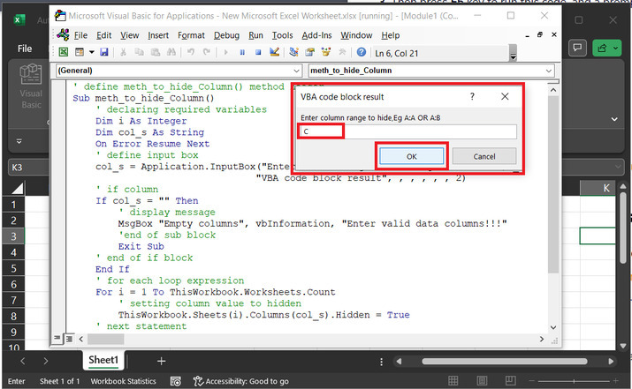This screenshot has width=632, height=389.
Task: Toggle Design Mode icon
Action: pyautogui.click(x=275, y=52)
